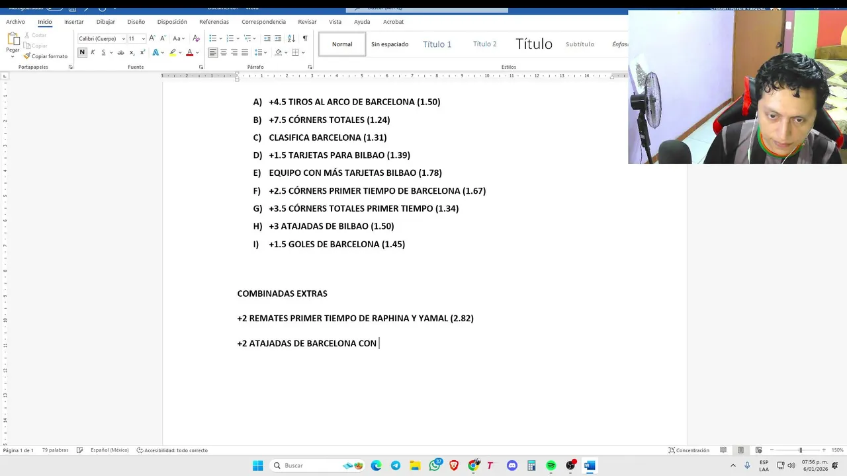
Task: Toggle underline formatting (S)
Action: (x=103, y=52)
